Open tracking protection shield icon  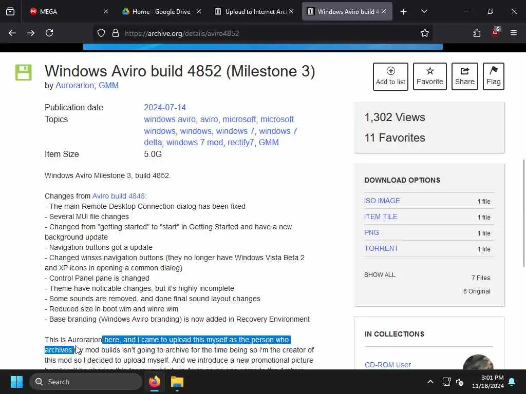click(101, 33)
